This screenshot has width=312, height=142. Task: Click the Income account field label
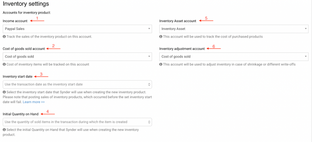coord(15,21)
